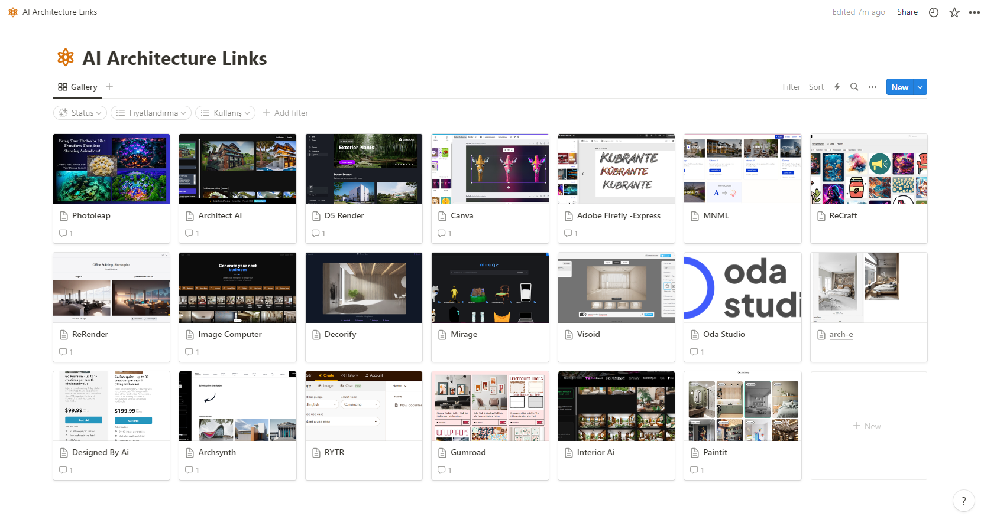Viewport: 984px width, 526px height.
Task: Open the database three-dot options menu
Action: tap(872, 87)
